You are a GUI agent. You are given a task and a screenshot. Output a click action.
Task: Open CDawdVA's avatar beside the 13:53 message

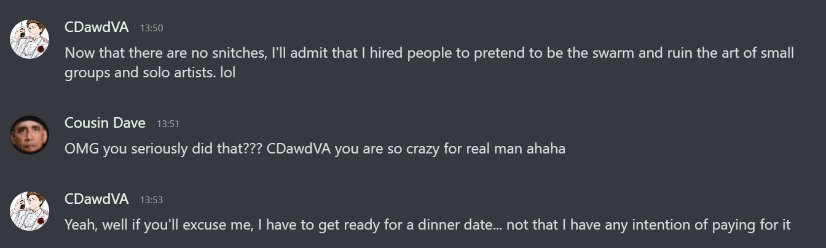pyautogui.click(x=29, y=211)
